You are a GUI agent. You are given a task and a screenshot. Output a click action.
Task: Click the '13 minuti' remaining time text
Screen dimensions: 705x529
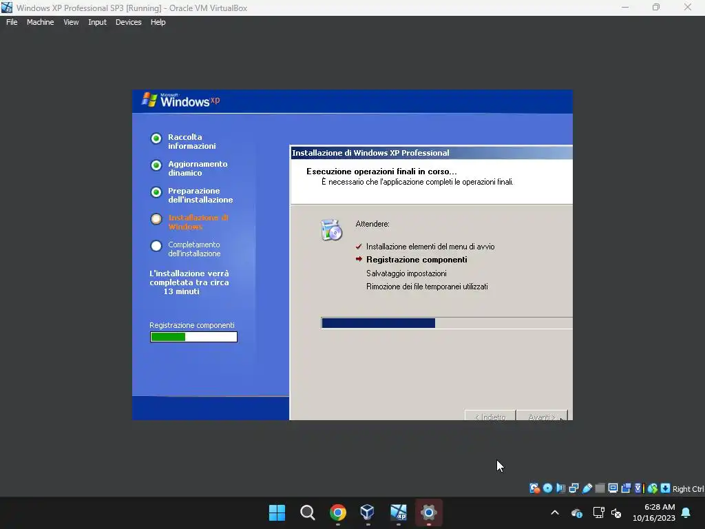[x=181, y=291]
